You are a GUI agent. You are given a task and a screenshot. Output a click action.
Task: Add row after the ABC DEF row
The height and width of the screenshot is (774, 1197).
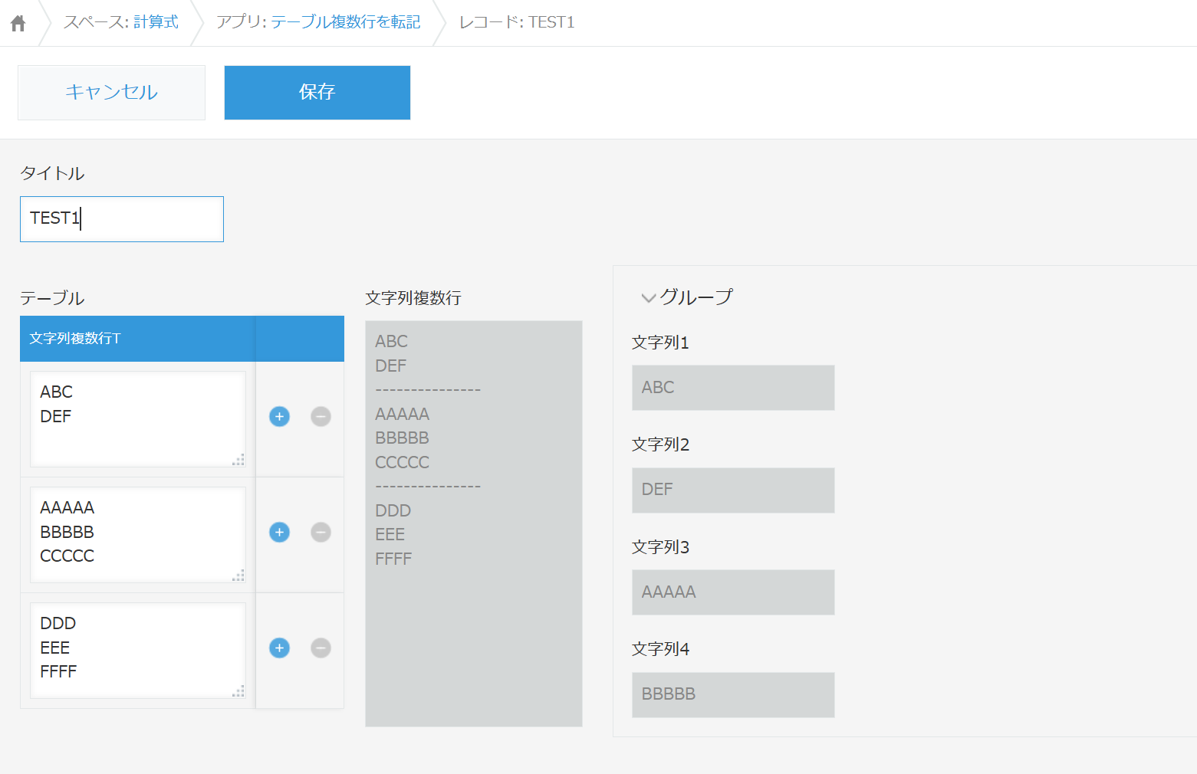tap(280, 416)
